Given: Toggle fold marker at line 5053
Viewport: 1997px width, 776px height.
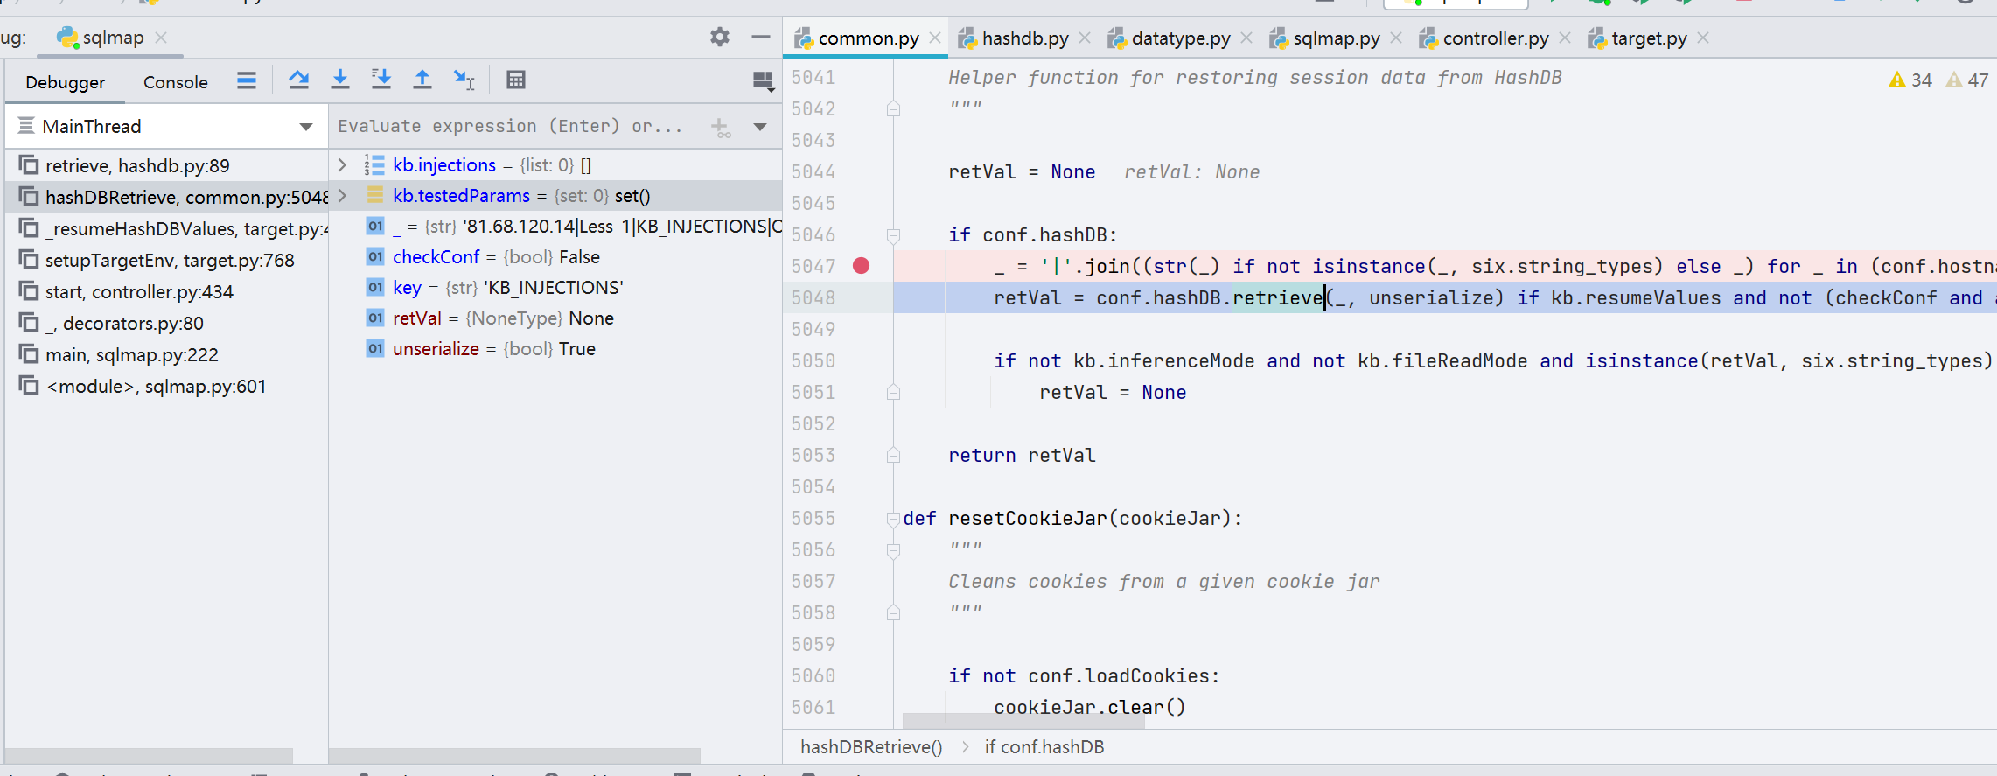Looking at the screenshot, I should pos(893,455).
